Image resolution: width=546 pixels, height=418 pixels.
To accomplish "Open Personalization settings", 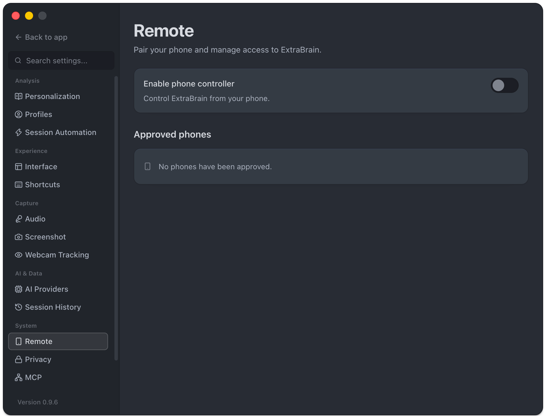I will point(58,96).
